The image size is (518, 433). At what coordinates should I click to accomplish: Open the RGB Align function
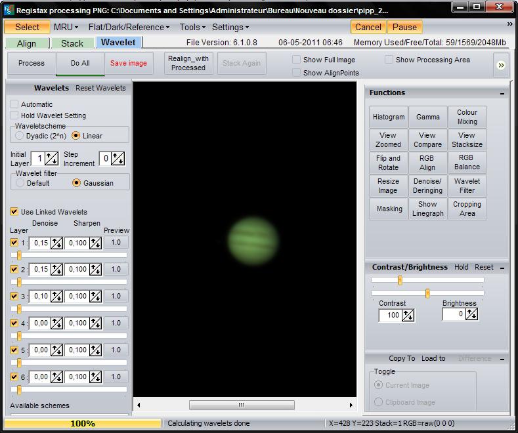click(x=428, y=163)
